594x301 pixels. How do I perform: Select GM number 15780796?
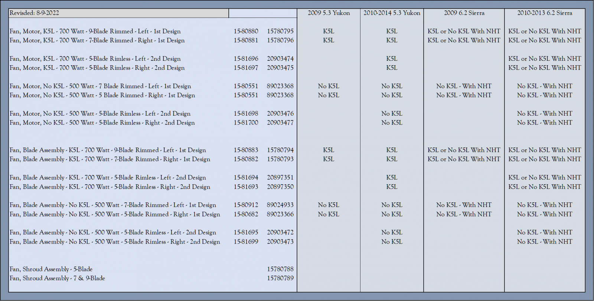pos(280,40)
